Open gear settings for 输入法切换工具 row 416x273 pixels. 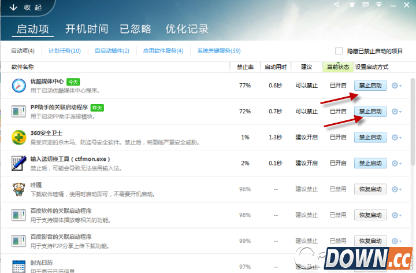coord(396,163)
